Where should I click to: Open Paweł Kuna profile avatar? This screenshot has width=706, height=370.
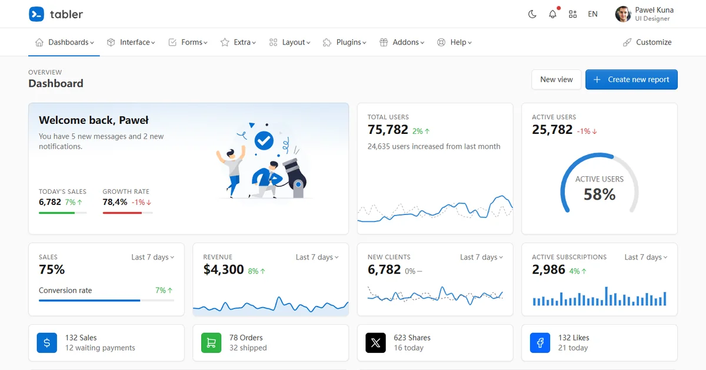(623, 14)
